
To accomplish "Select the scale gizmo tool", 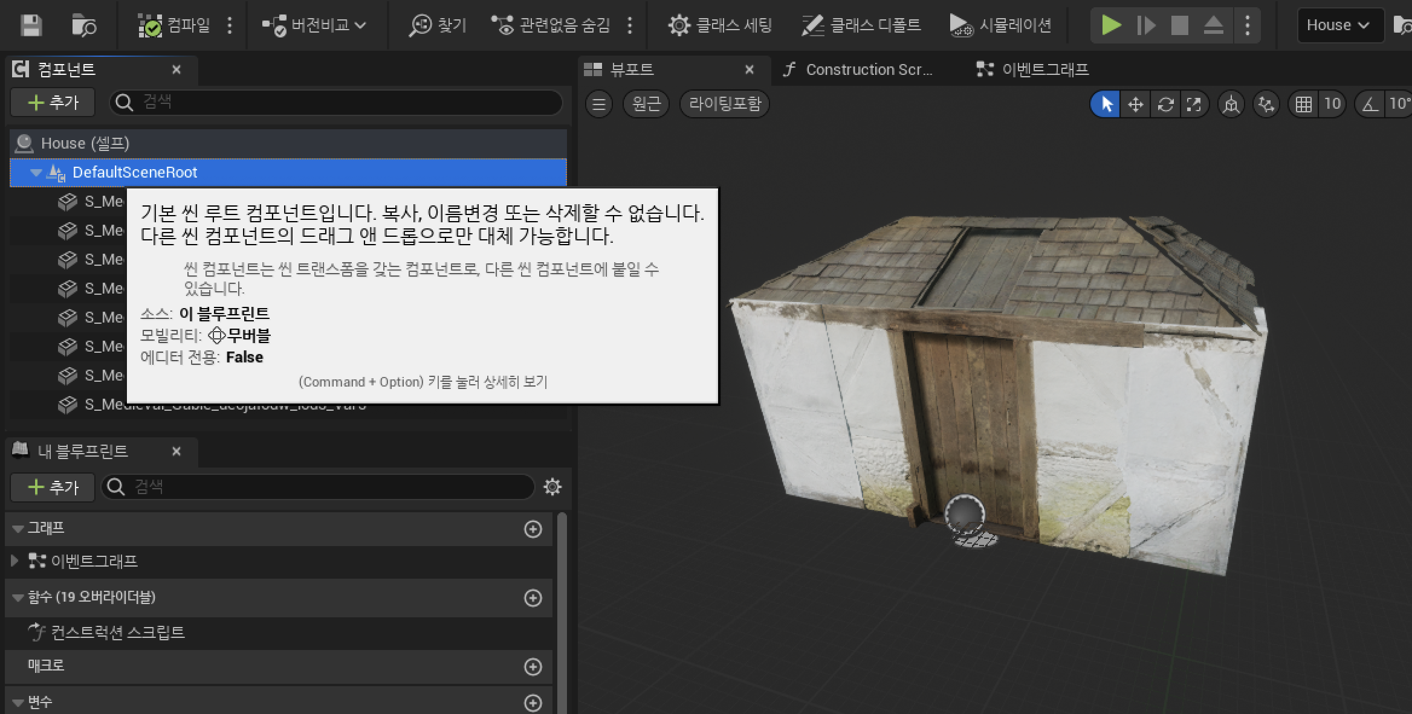I will 1194,105.
